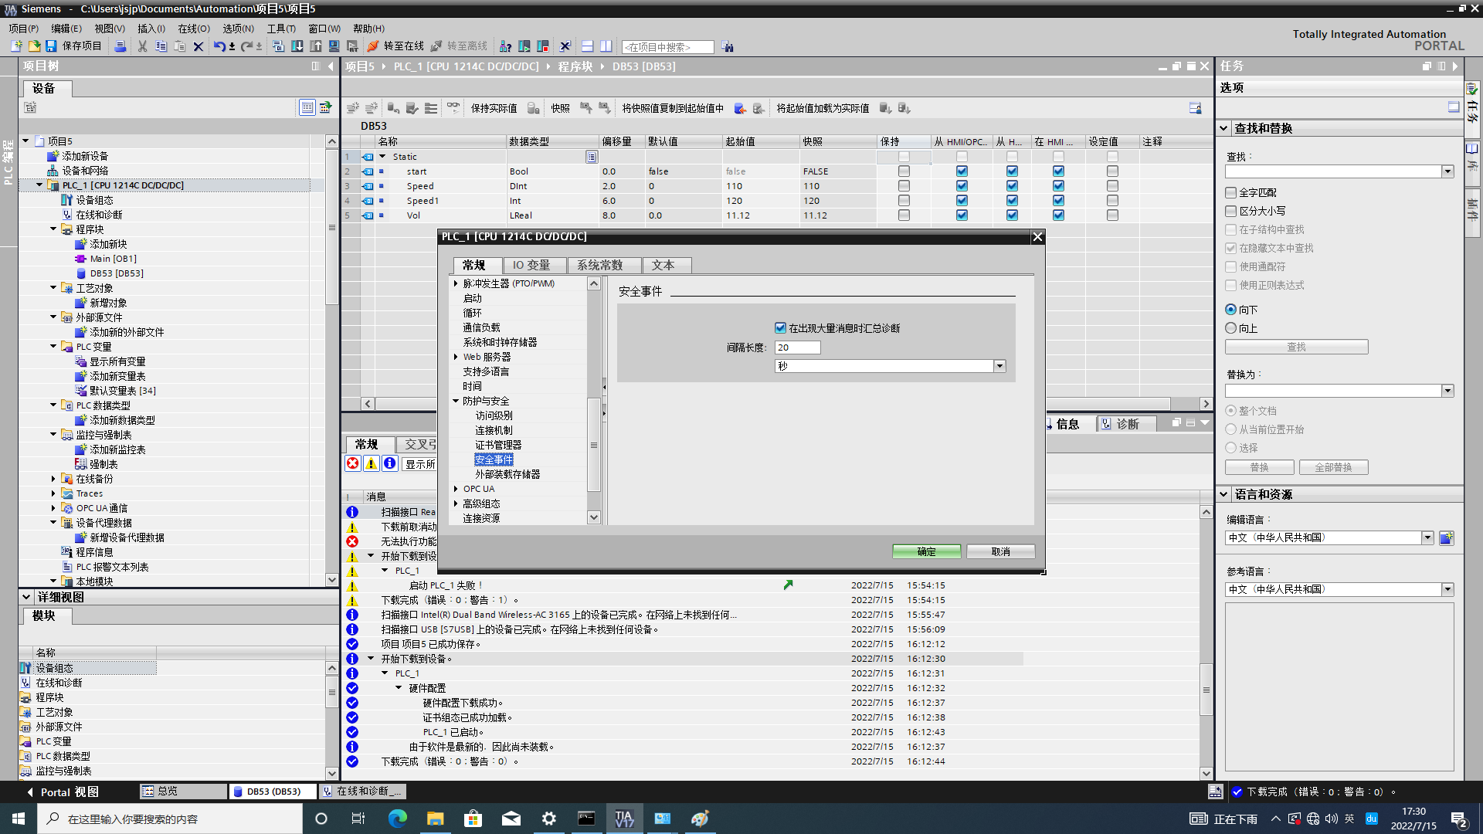
Task: Click the 在项目中搜索 field
Action: coord(667,47)
